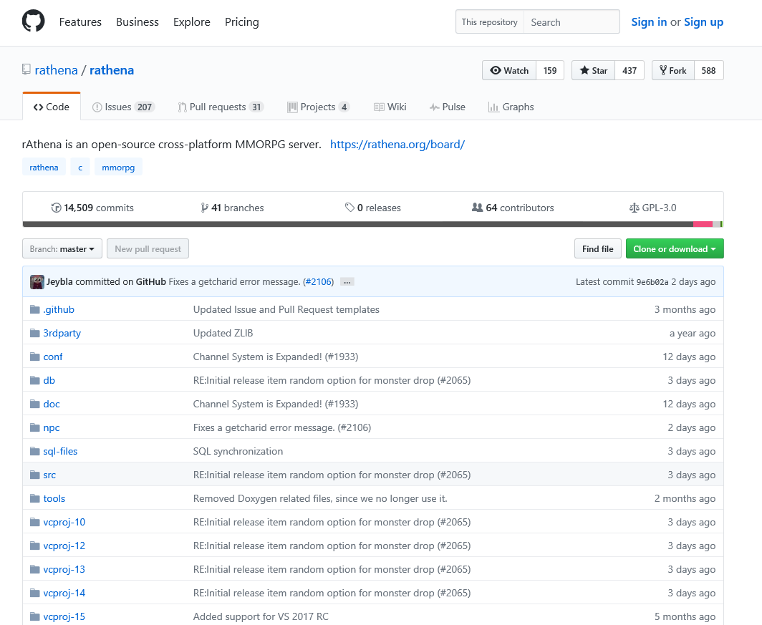Click the vcproj-12 folder icon

(x=34, y=546)
